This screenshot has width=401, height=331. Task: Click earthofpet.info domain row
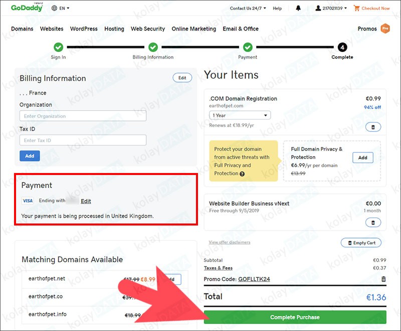(x=105, y=315)
